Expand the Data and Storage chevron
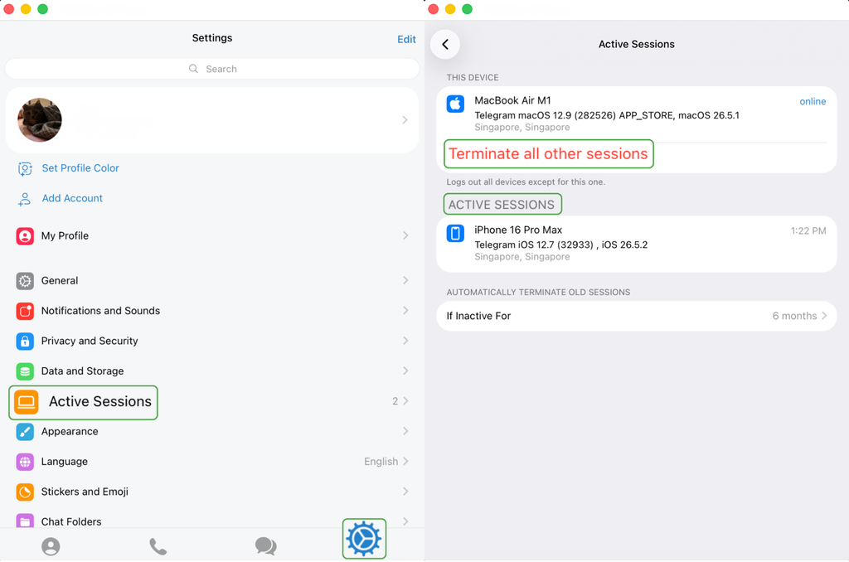849x562 pixels. [405, 371]
